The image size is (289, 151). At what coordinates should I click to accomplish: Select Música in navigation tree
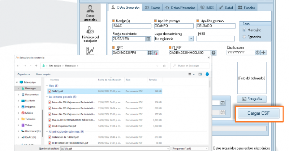coord(27,113)
